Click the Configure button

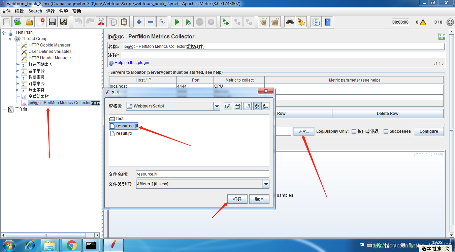pyautogui.click(x=429, y=131)
